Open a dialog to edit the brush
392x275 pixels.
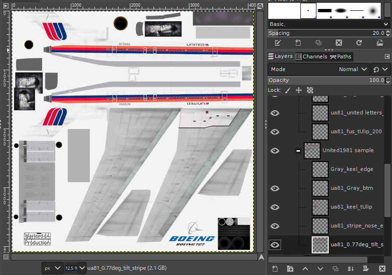coord(278,43)
